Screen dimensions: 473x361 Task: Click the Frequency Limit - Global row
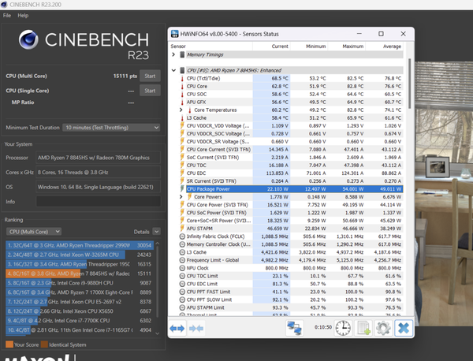pos(292,260)
